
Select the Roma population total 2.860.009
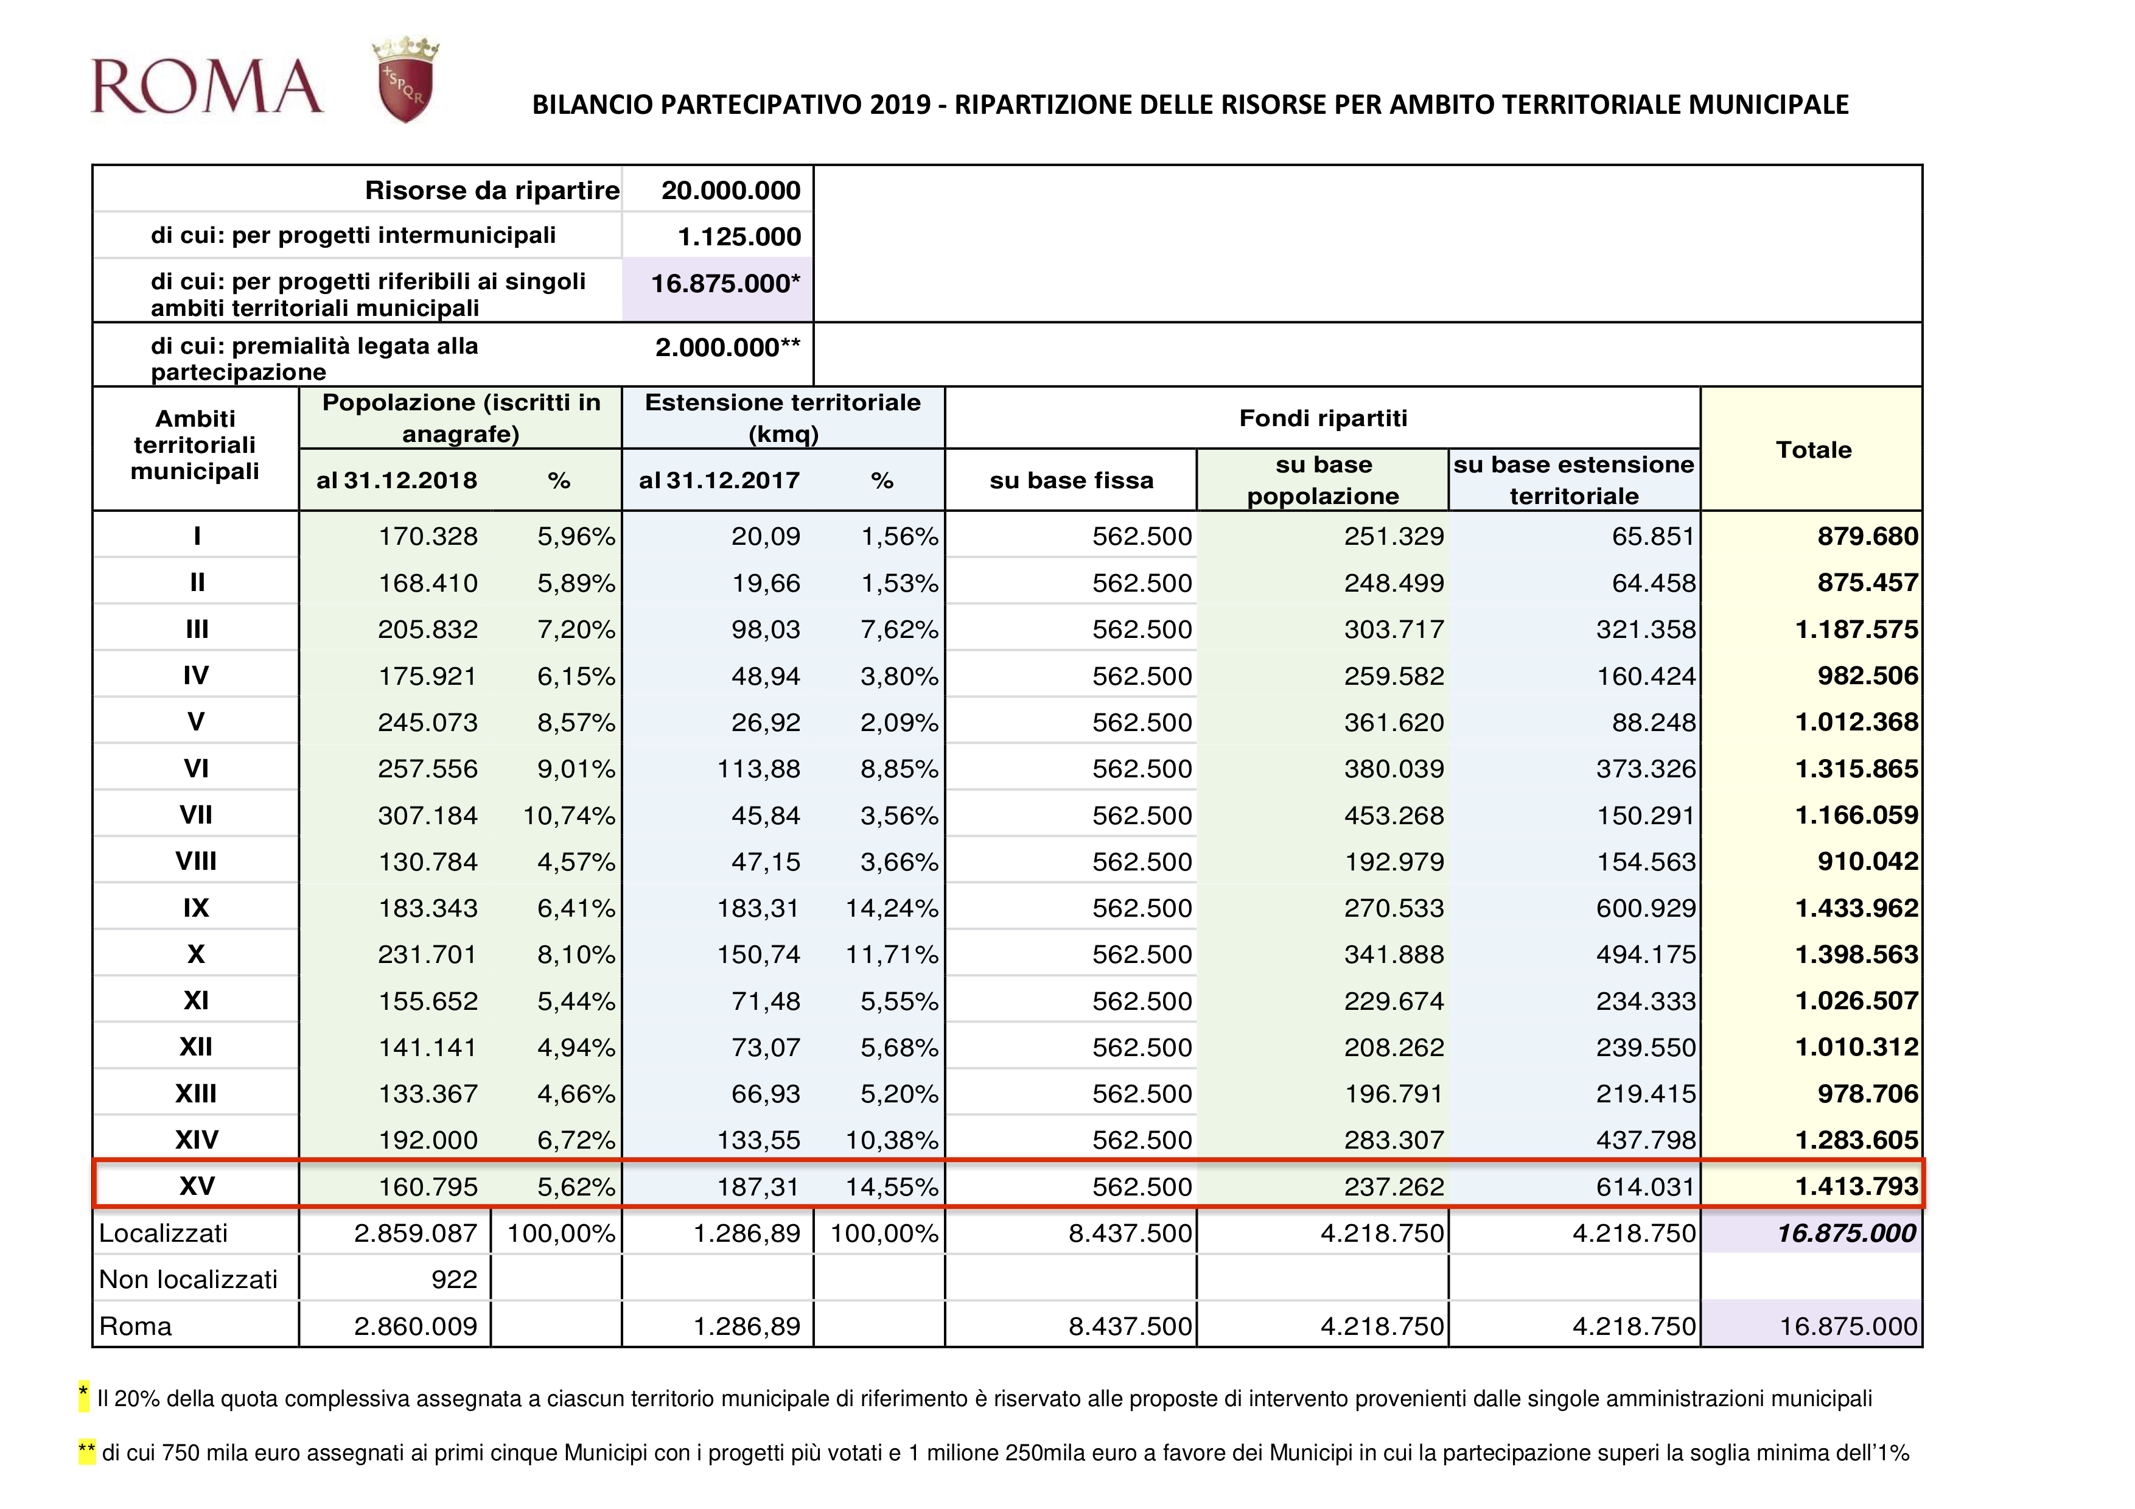point(414,1326)
